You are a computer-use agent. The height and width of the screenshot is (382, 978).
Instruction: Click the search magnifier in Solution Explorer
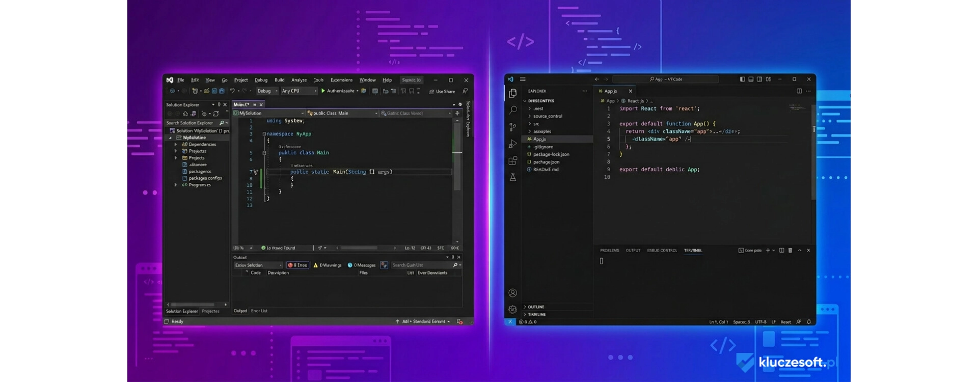[222, 123]
